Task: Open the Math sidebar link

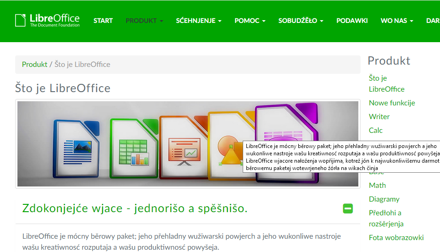Action: 377,185
